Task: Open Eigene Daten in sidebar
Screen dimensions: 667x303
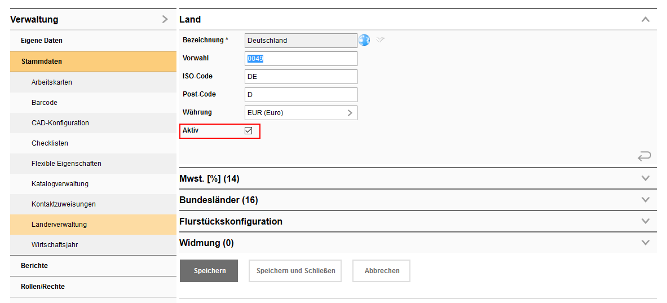Action: point(42,41)
